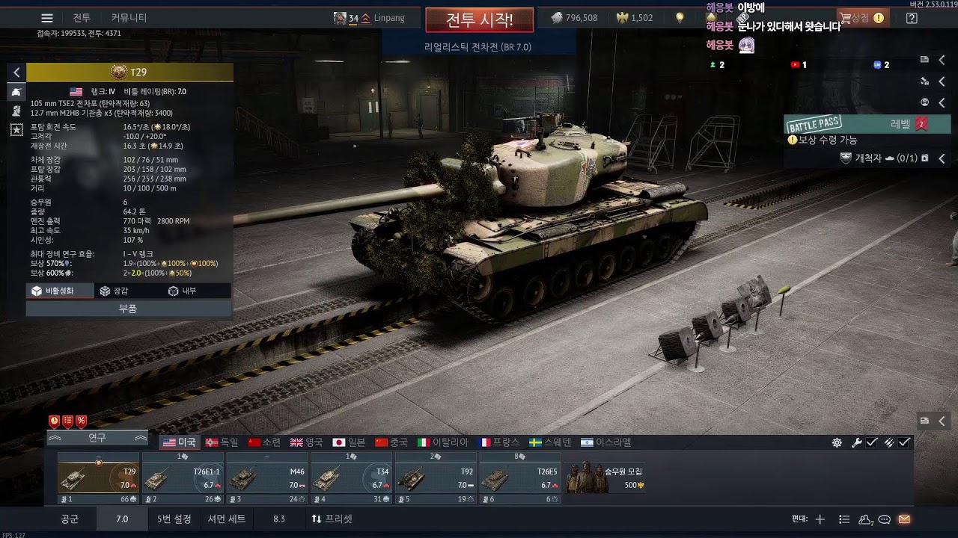This screenshot has width=958, height=538.
Task: Select the 셔먼 세트 preset
Action: [226, 519]
